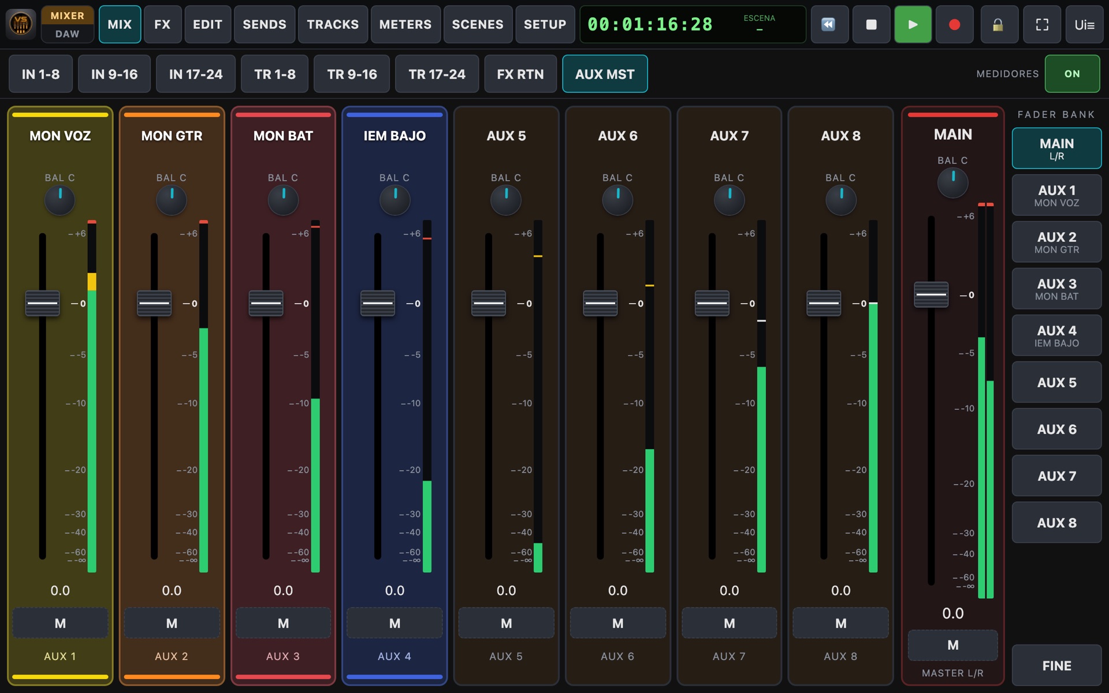Click the MAIN balance knob
This screenshot has height=693, width=1109.
(x=953, y=182)
